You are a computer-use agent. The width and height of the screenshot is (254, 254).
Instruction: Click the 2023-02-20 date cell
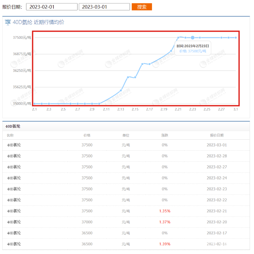(x=217, y=222)
